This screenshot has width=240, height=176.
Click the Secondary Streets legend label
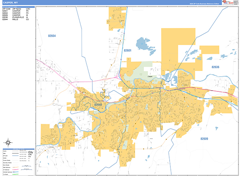[x=7, y=163]
